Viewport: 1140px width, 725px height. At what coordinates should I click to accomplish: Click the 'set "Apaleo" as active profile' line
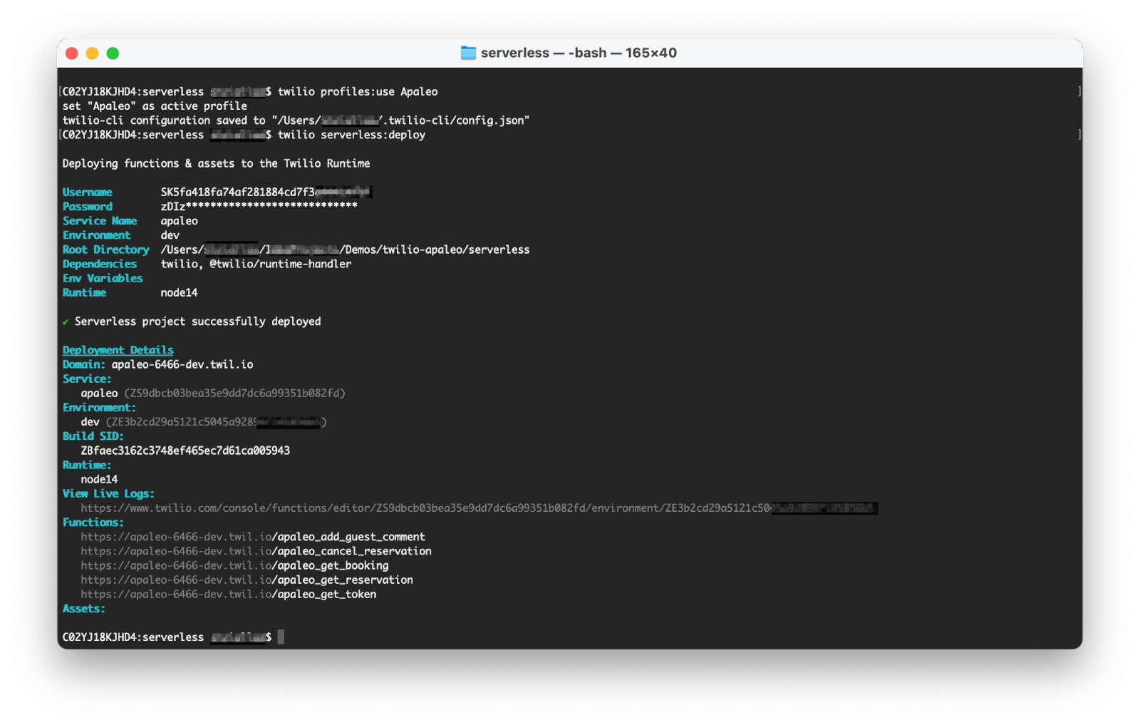pyautogui.click(x=155, y=106)
